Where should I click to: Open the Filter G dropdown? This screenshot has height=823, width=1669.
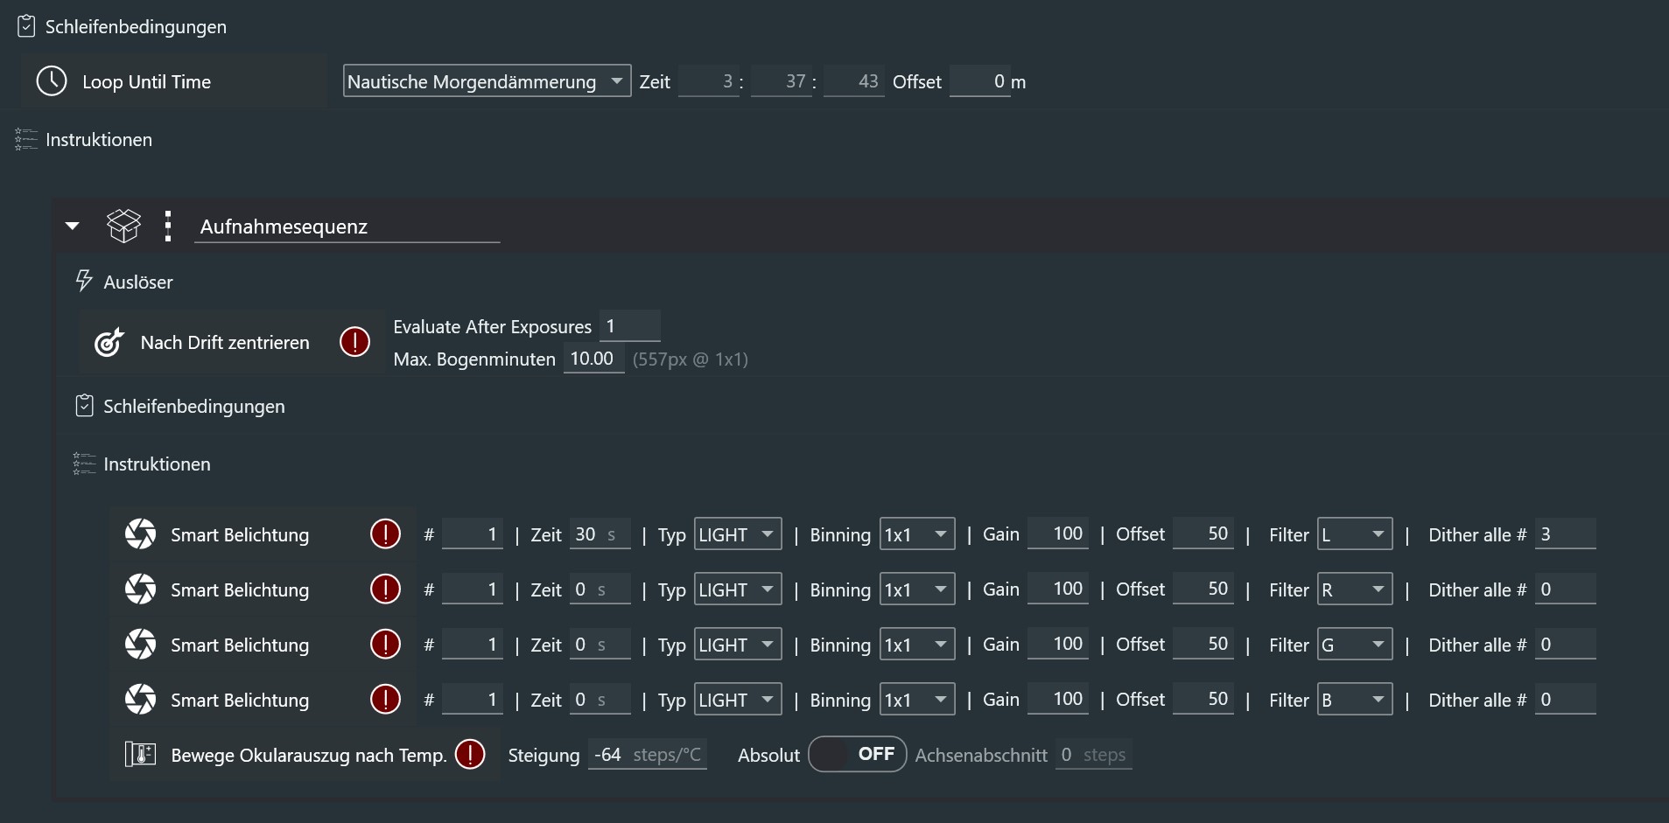(x=1355, y=644)
